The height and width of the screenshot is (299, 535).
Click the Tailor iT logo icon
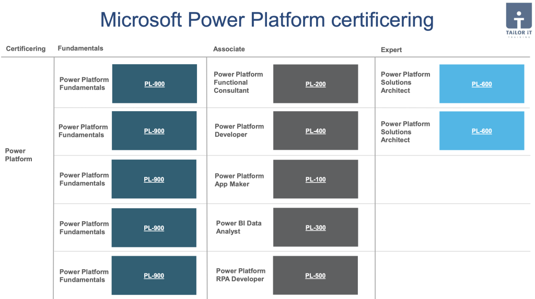tap(519, 19)
